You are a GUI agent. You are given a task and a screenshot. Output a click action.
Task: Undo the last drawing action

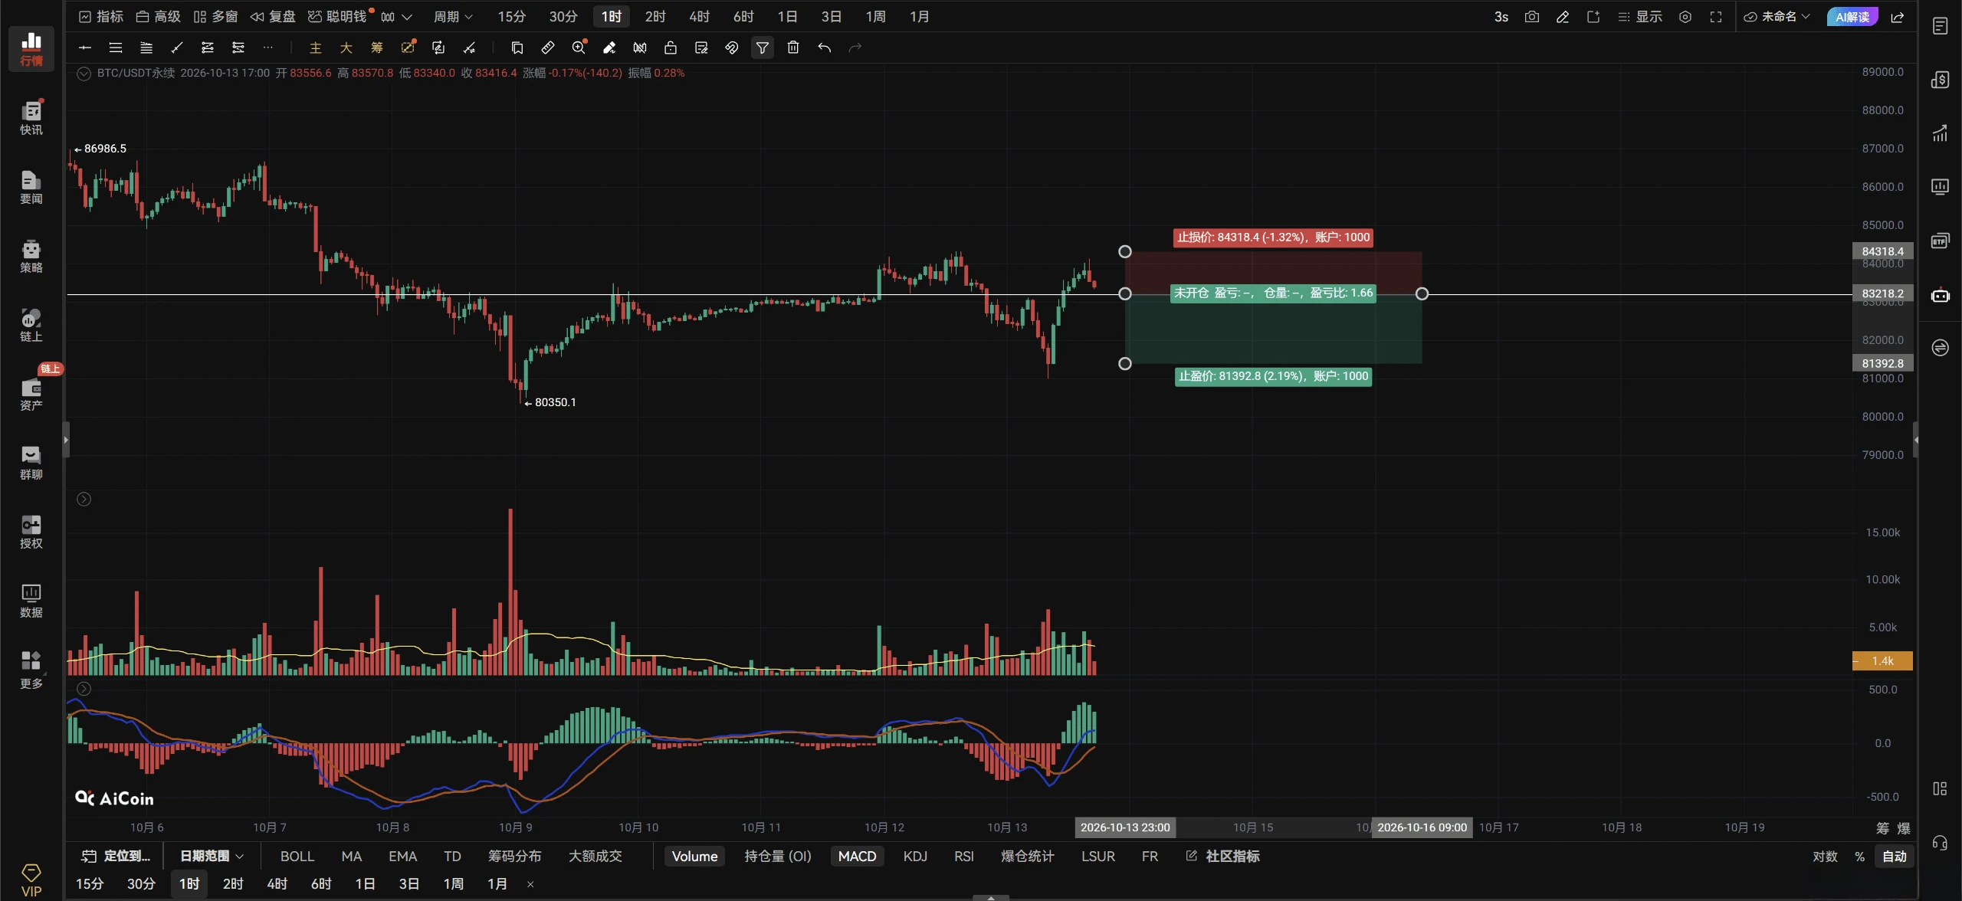pos(824,48)
